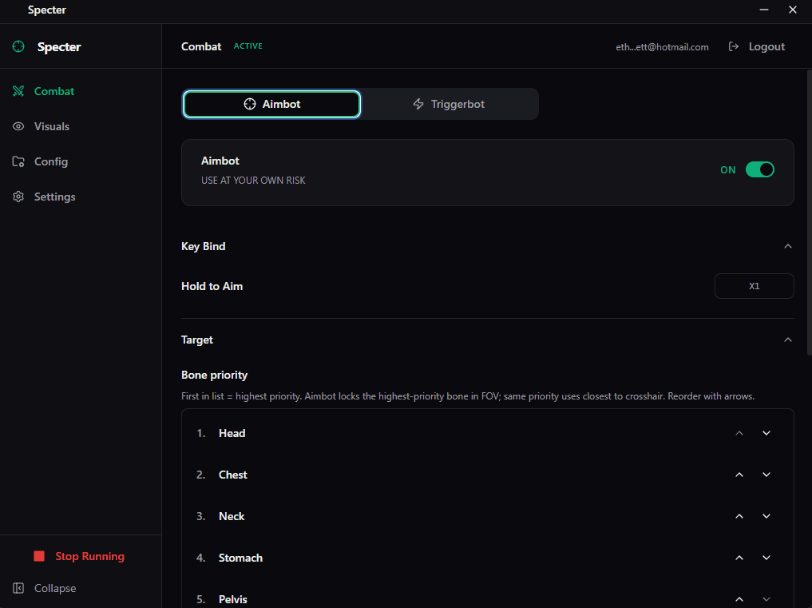Move Pelvis up in bone priority
The image size is (812, 608).
tap(739, 599)
